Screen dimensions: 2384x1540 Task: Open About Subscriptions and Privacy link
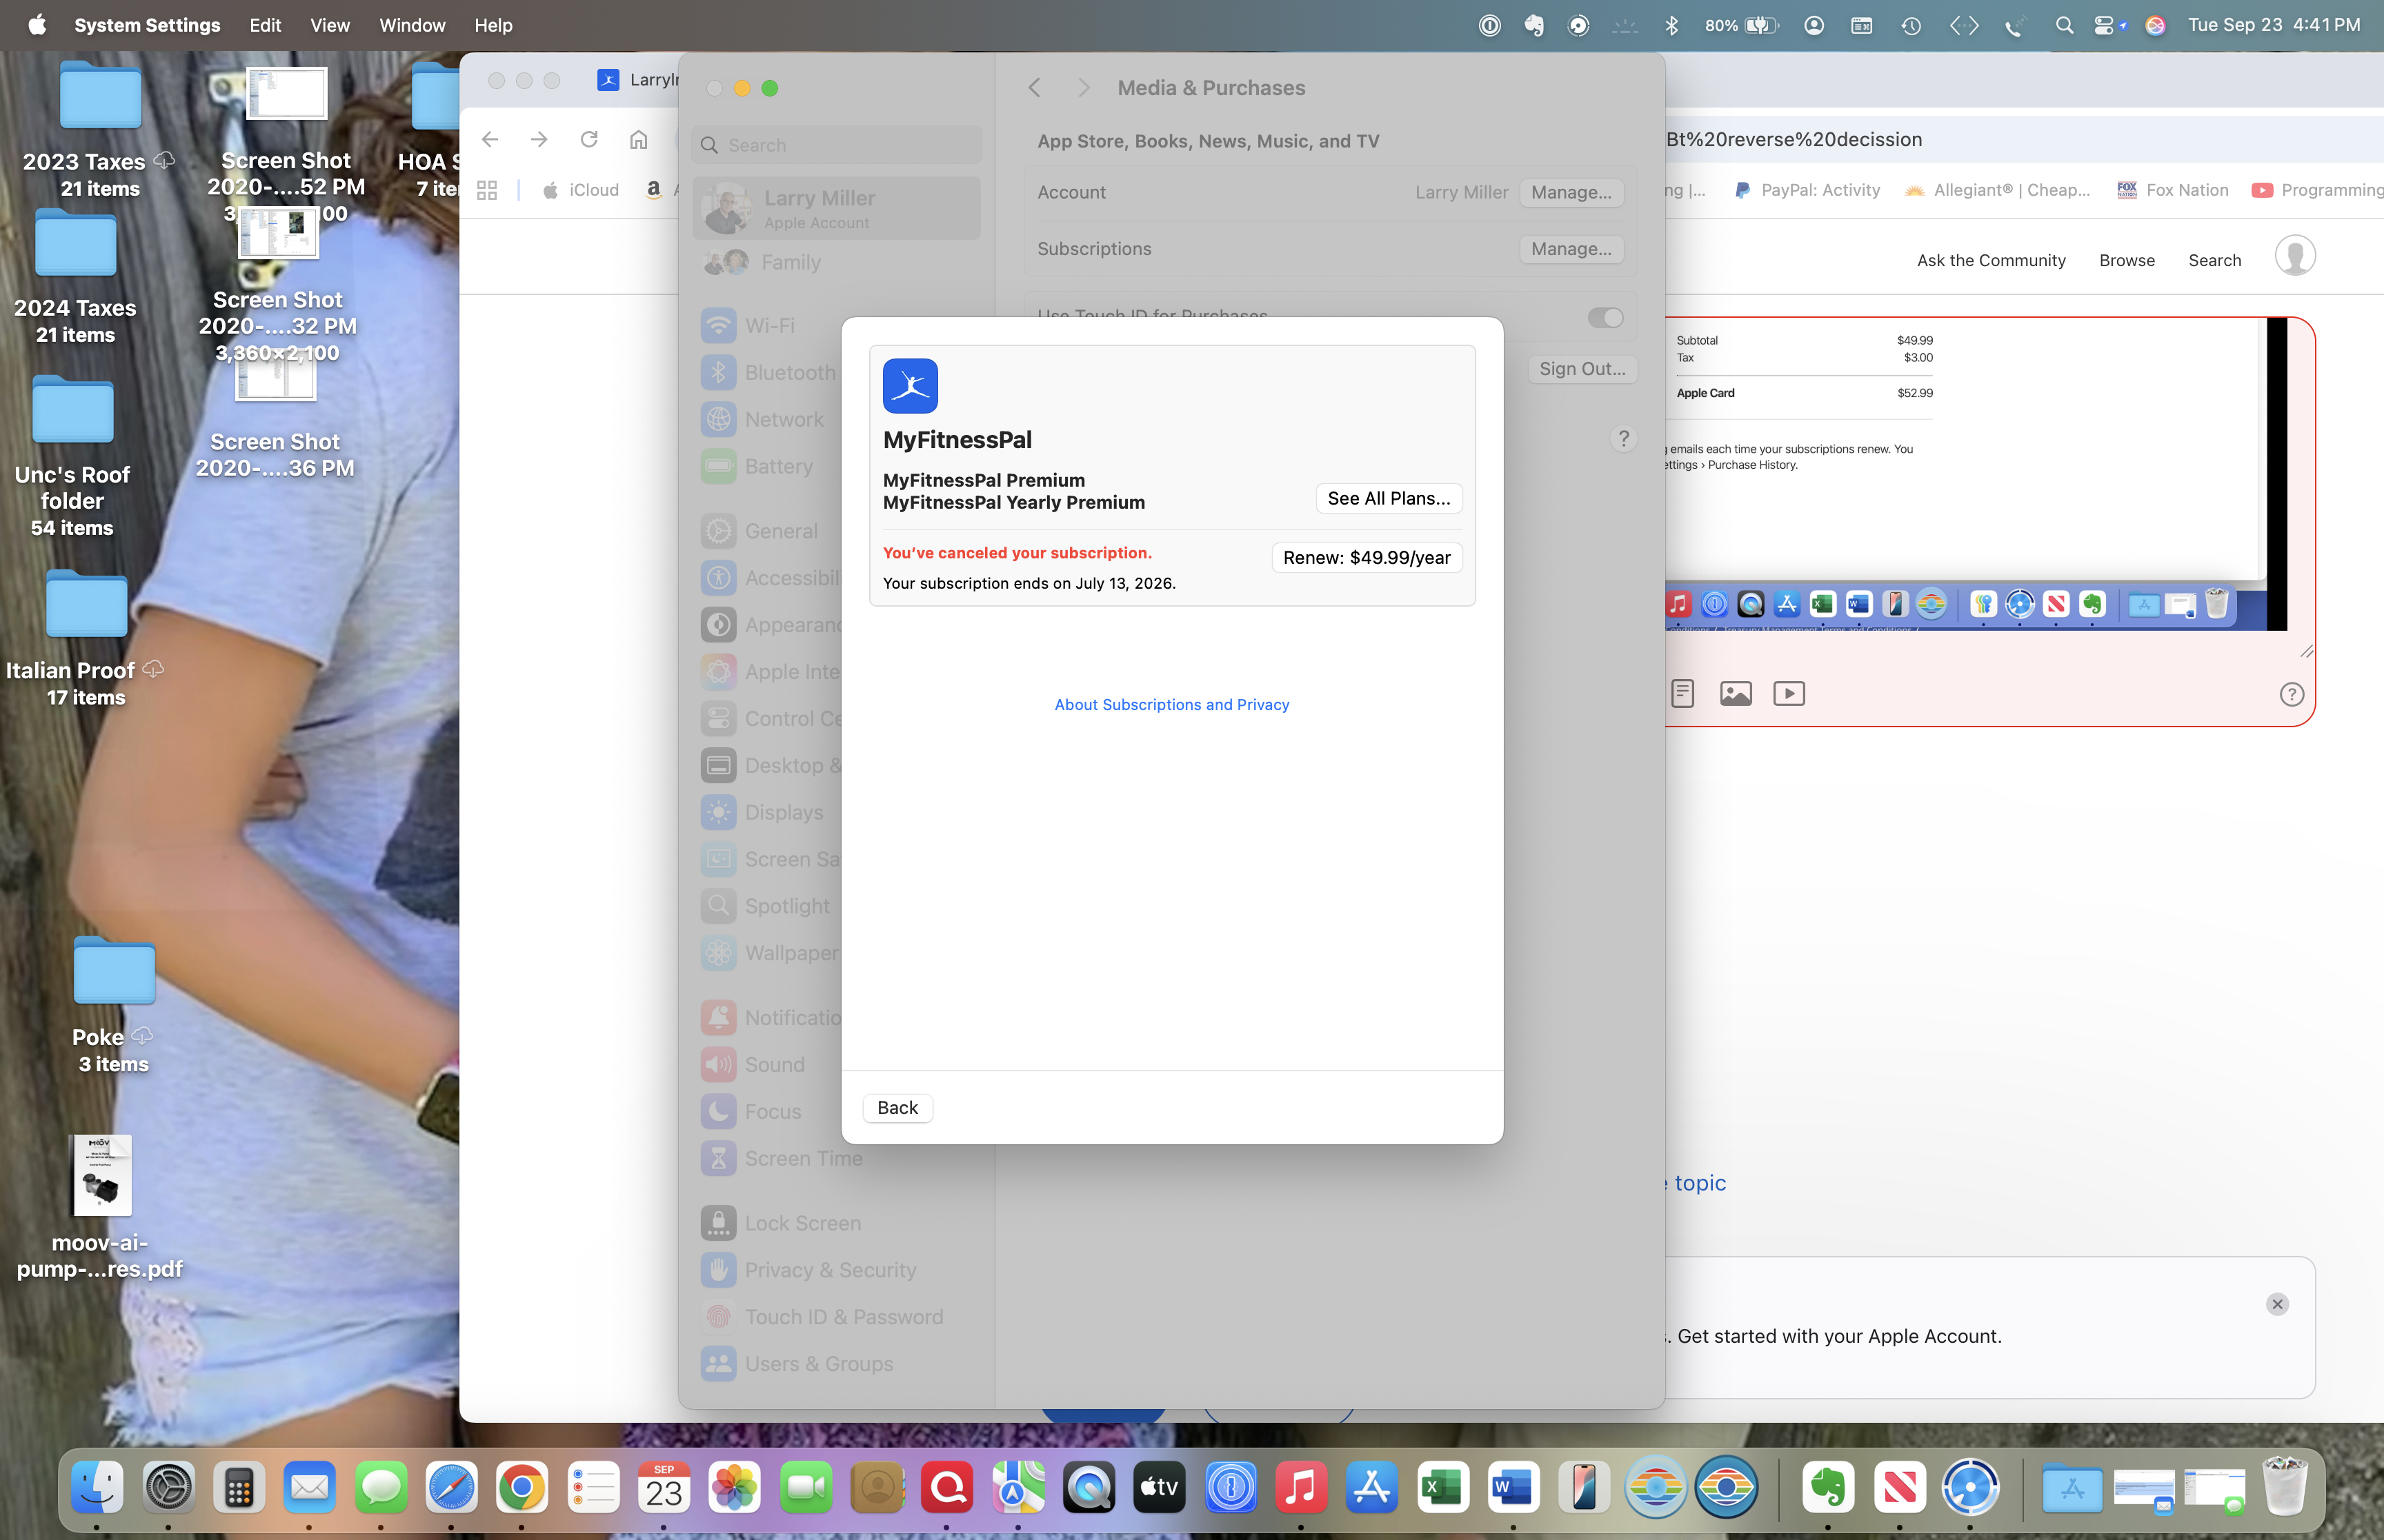click(x=1171, y=704)
